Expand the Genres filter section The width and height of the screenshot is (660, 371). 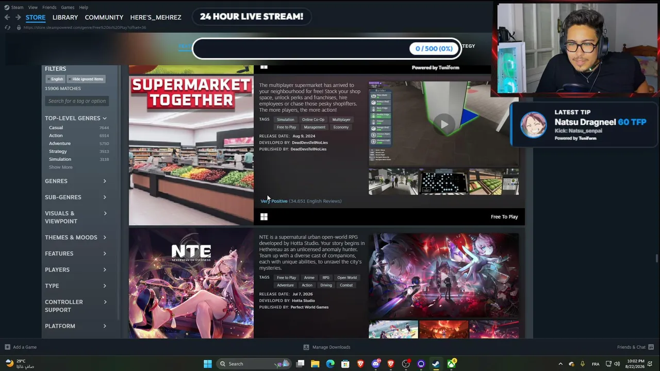tap(76, 181)
